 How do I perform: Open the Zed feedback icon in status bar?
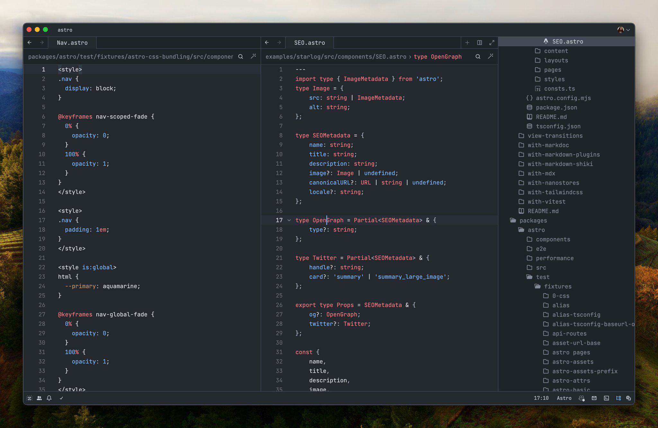29,398
